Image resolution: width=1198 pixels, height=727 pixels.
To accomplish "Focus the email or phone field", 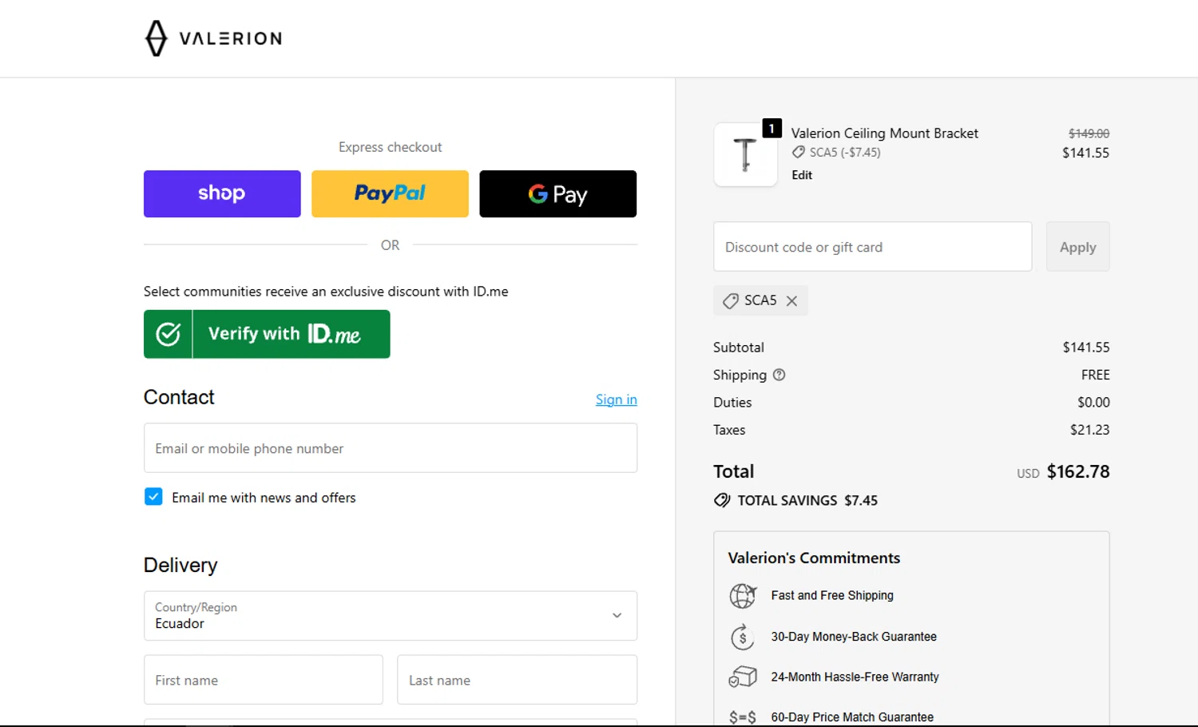I will (x=391, y=448).
